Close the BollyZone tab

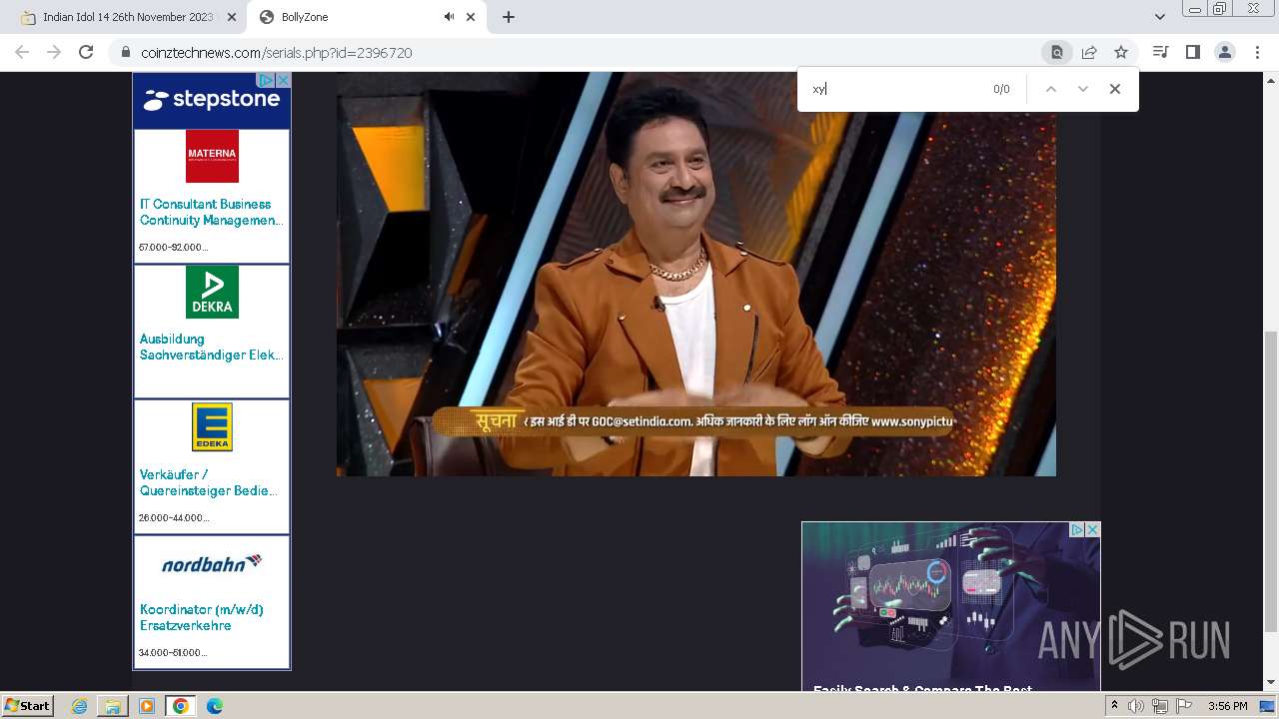click(470, 17)
